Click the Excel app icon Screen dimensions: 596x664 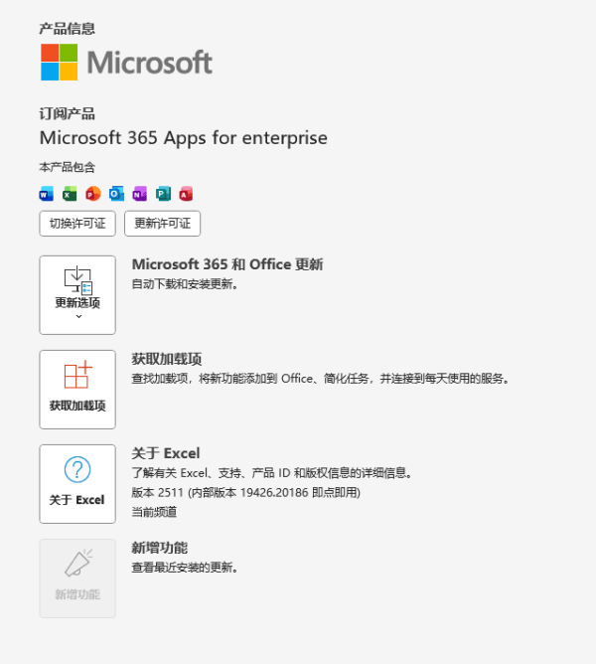[x=70, y=193]
